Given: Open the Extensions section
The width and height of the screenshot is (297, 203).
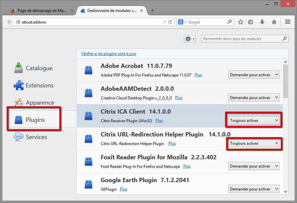Looking at the screenshot, I should 34,85.
